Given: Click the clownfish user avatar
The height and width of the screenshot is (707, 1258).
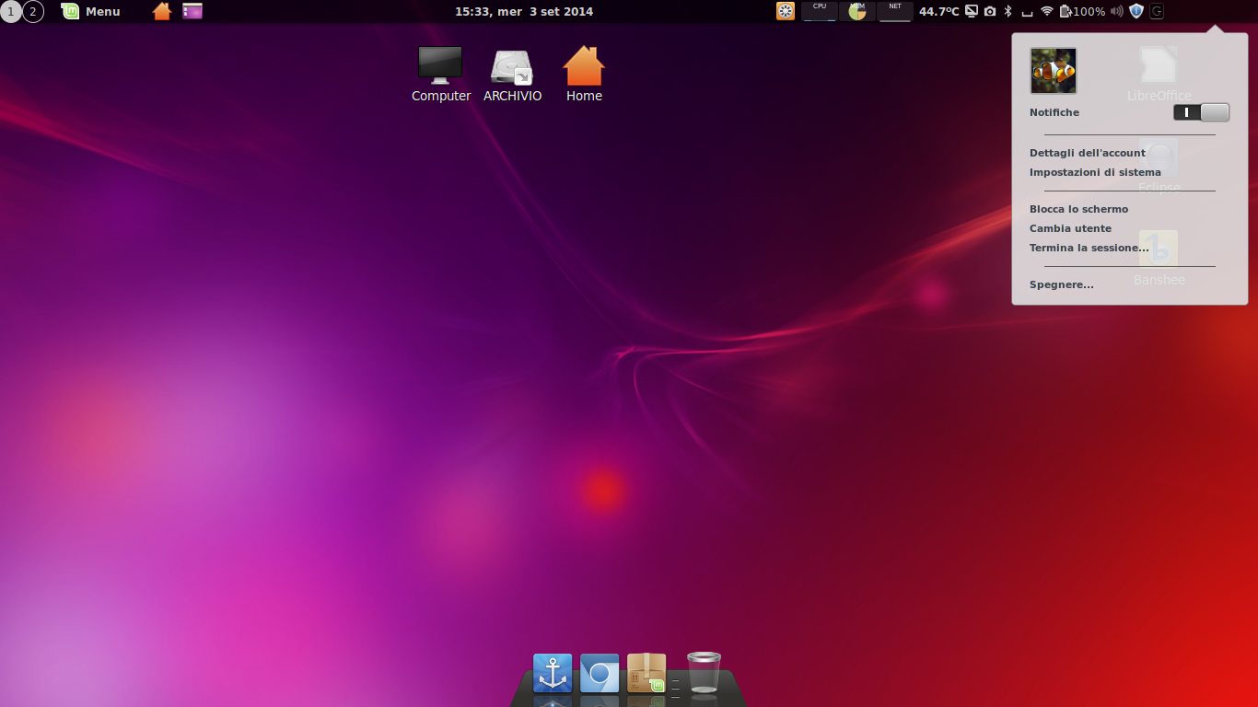Looking at the screenshot, I should click(1054, 71).
